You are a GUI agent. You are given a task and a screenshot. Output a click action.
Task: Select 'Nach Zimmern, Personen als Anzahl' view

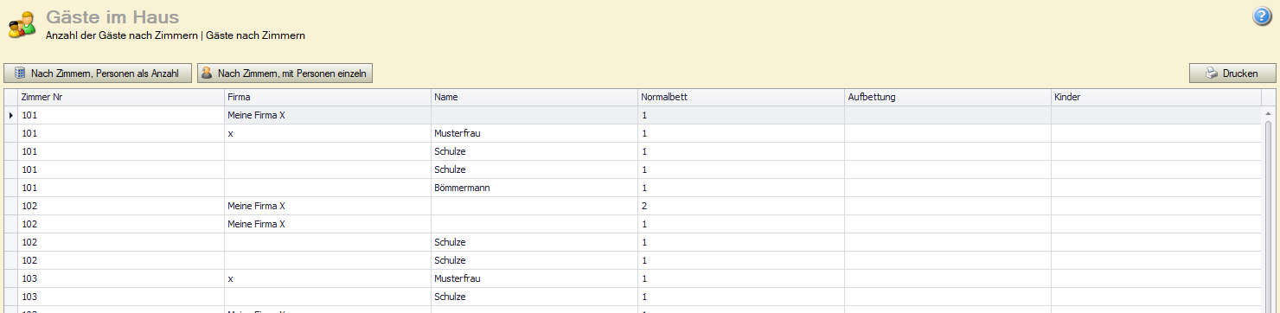click(x=98, y=73)
